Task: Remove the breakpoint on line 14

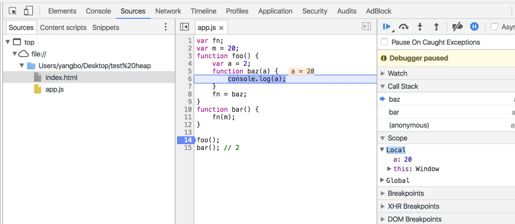Action: (x=186, y=140)
